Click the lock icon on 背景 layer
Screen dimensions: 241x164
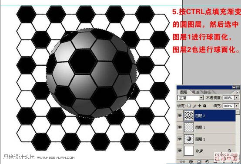(229, 151)
